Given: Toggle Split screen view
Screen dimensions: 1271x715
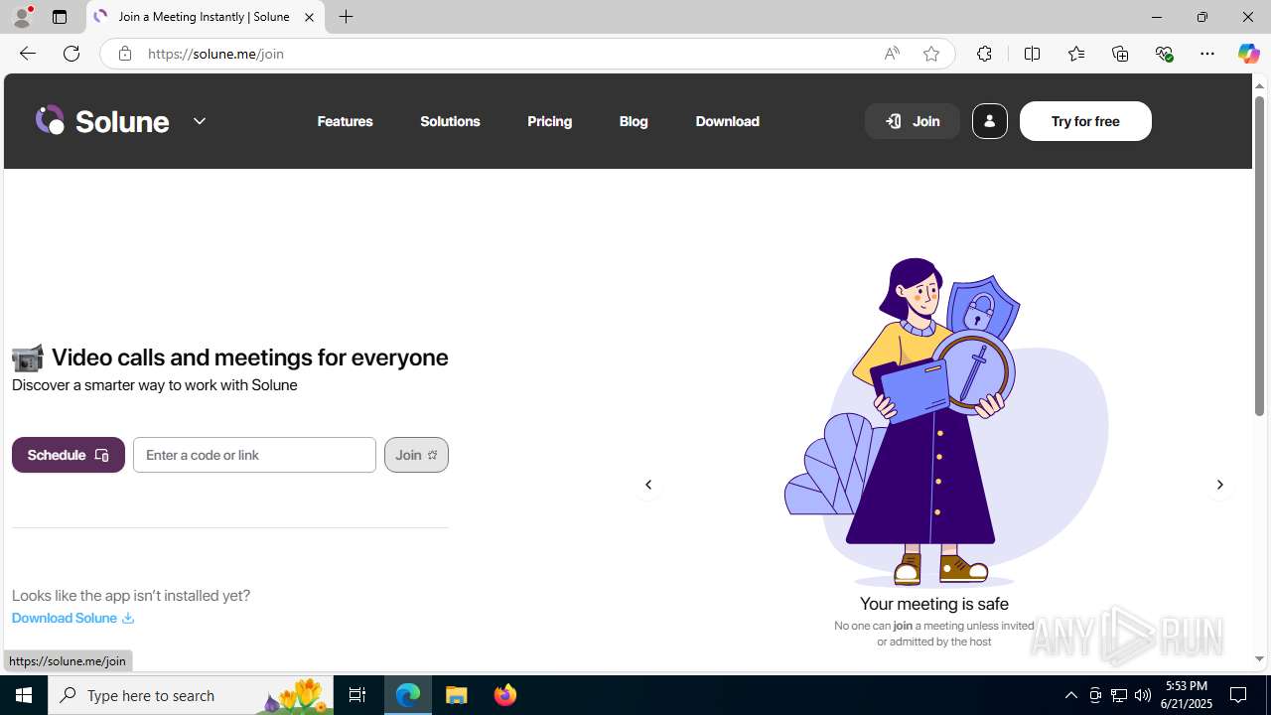Looking at the screenshot, I should pyautogui.click(x=1032, y=54).
